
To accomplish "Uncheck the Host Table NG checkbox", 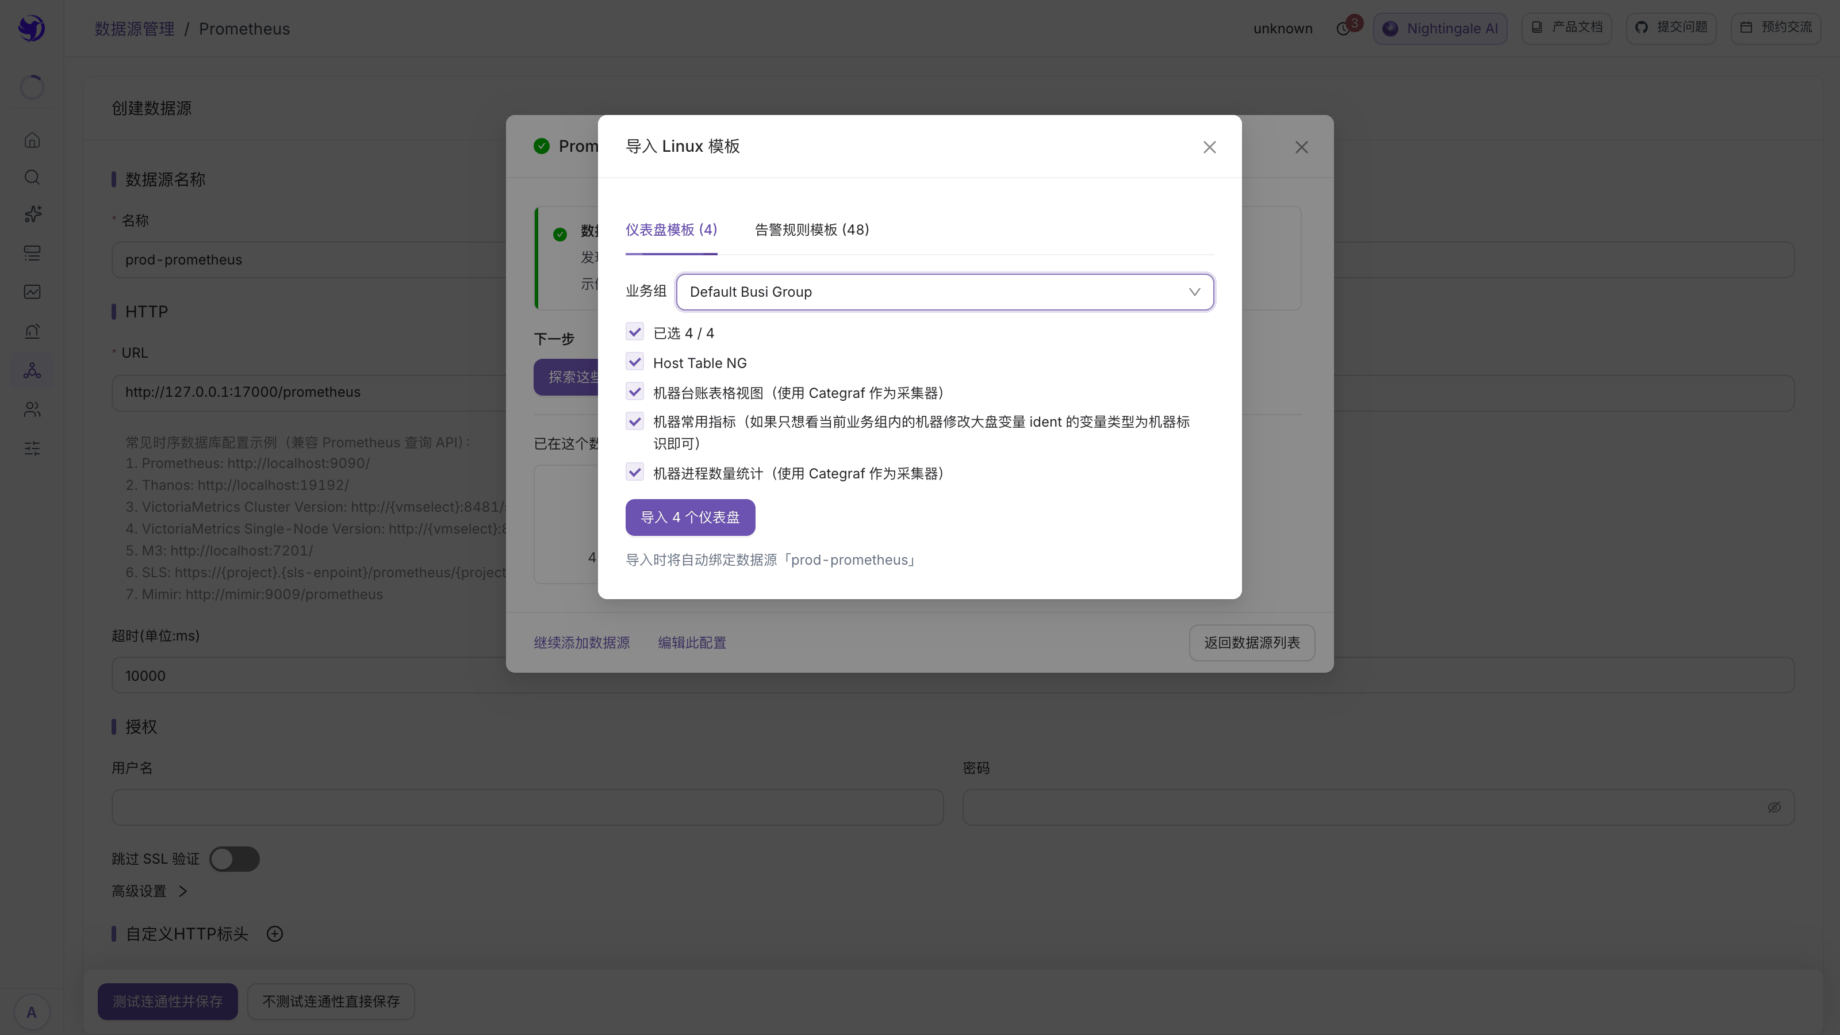I will [x=635, y=362].
